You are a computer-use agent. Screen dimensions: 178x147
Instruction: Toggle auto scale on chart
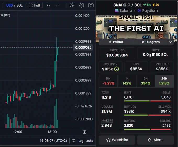[90, 141]
